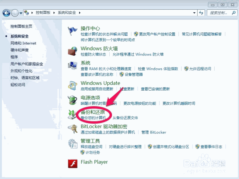239x179 pixels.
Task: Click 允许远程访问 link
Action: (200, 69)
